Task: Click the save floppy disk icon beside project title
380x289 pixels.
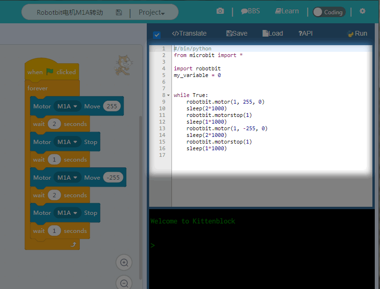Action: 119,12
